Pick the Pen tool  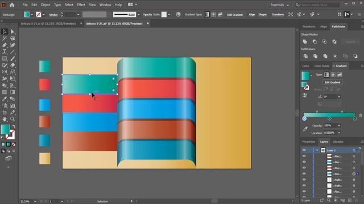(5, 45)
